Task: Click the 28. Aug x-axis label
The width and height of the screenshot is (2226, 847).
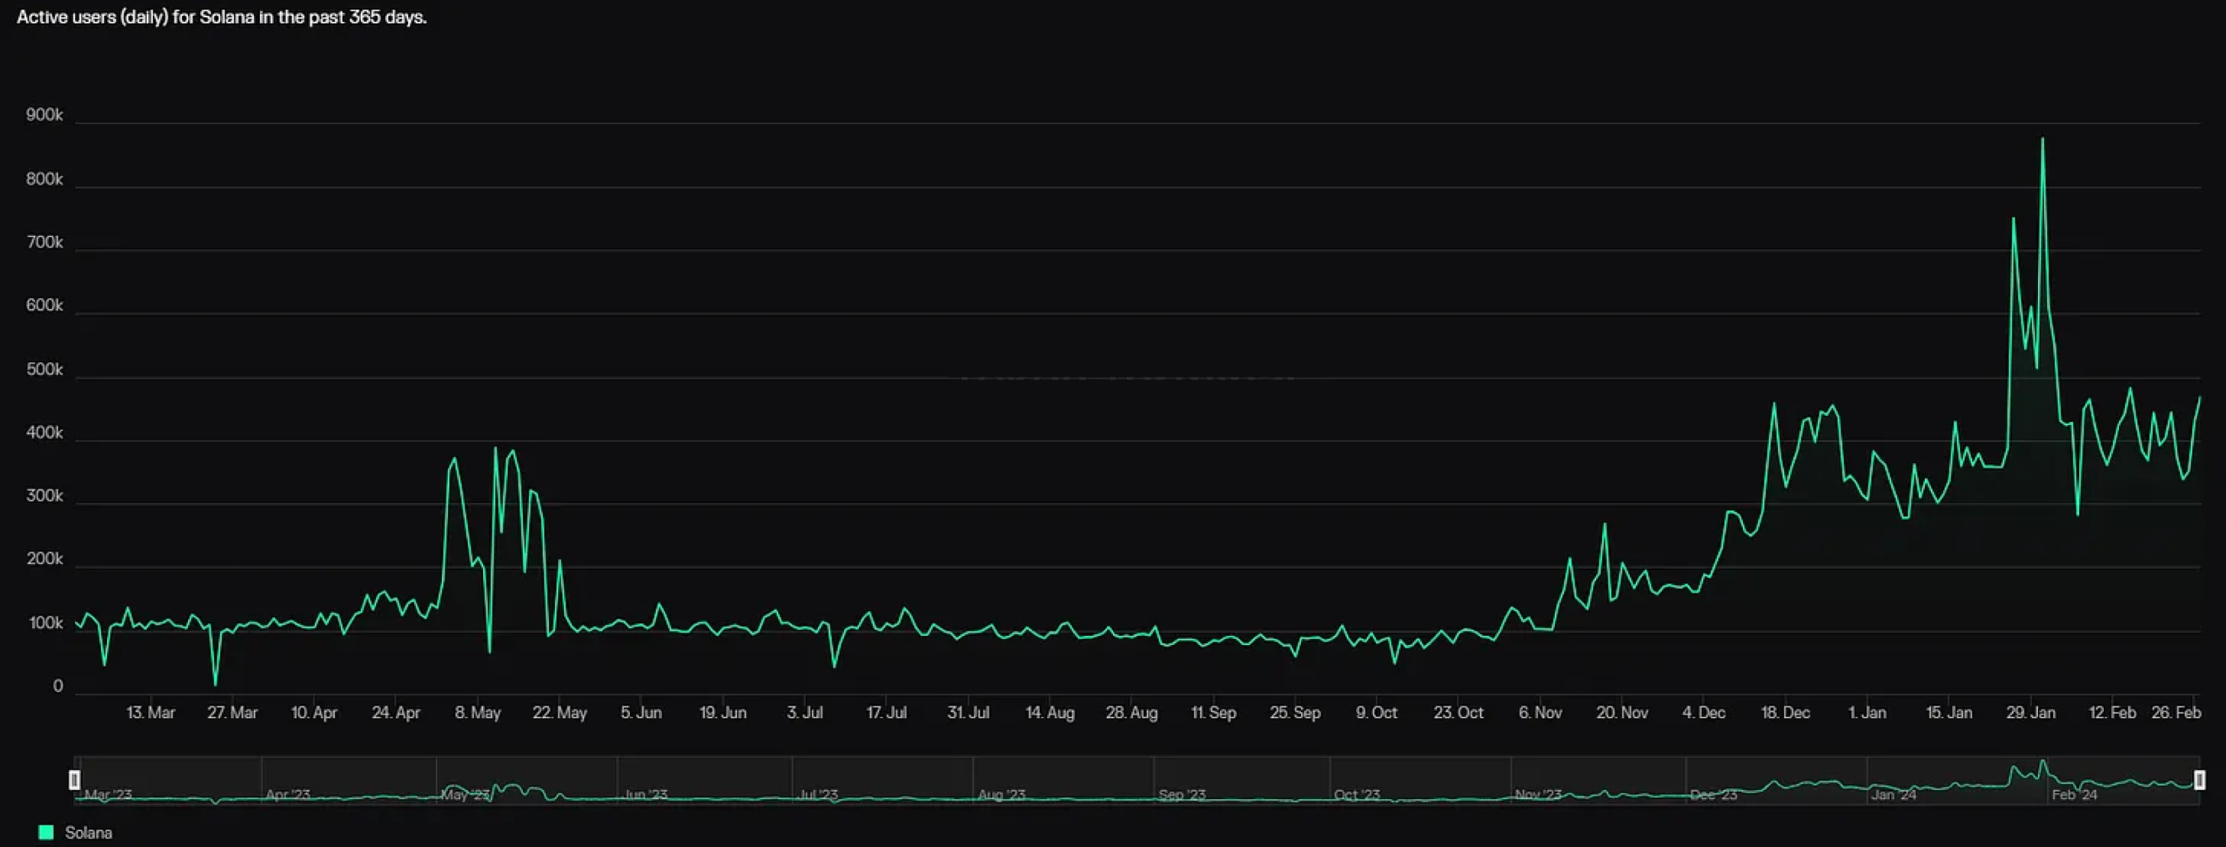Action: pos(1131,713)
